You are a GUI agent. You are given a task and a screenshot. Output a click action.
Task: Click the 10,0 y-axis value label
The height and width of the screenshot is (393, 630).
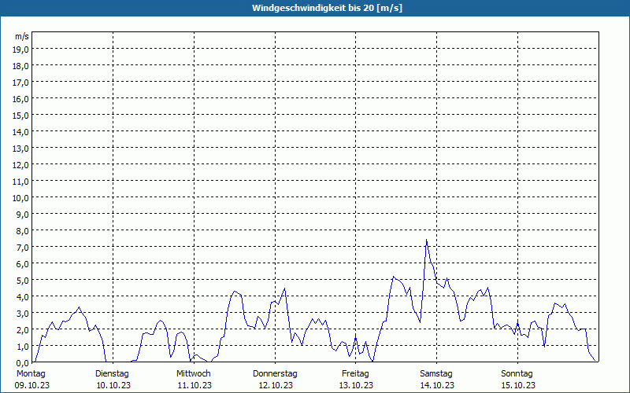pos(21,197)
